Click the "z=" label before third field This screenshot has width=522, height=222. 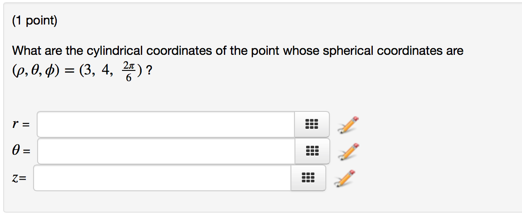point(19,178)
